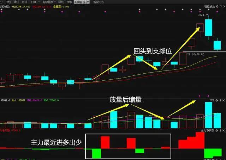Expand the arrow next to 加自选
Image resolution: width=226 pixels, height=160 pixels.
(88, 2)
